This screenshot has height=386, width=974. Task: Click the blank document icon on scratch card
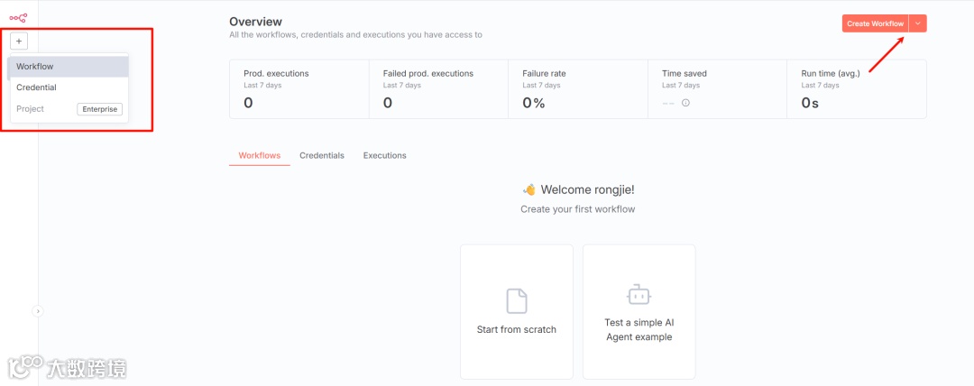[517, 301]
